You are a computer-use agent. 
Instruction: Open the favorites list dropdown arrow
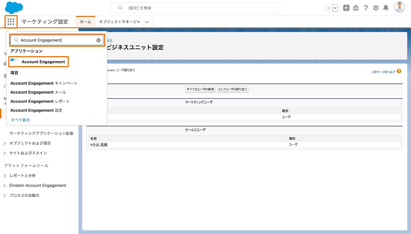point(335,8)
